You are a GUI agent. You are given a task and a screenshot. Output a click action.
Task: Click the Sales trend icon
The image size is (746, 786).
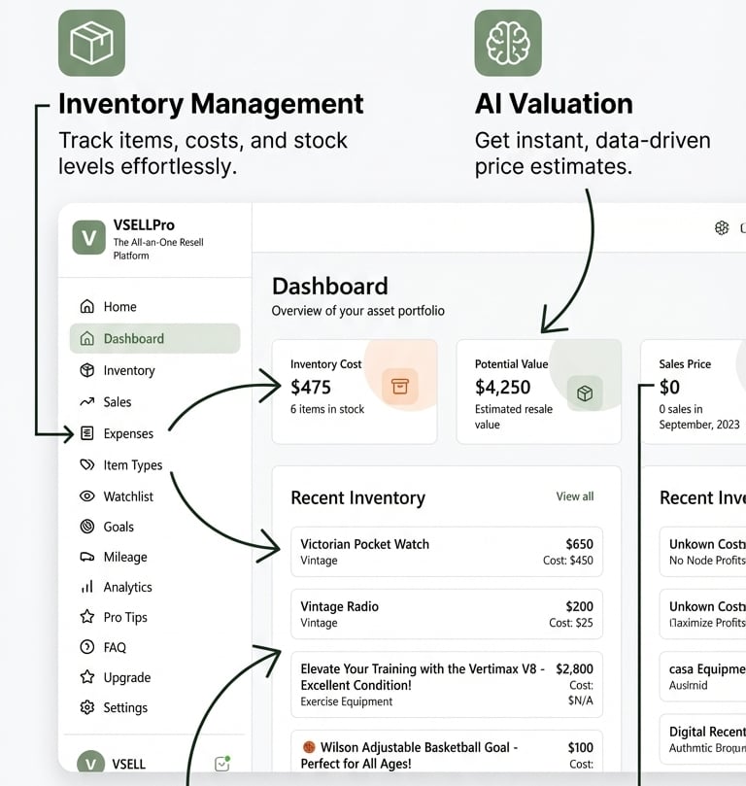coord(87,402)
